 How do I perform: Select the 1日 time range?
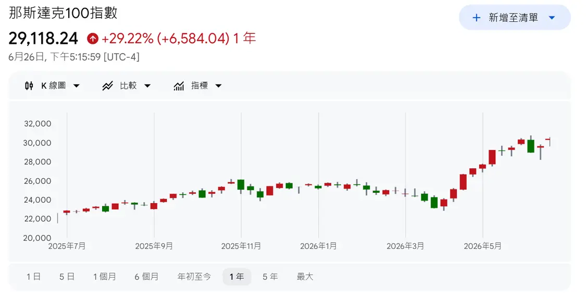[x=33, y=277]
